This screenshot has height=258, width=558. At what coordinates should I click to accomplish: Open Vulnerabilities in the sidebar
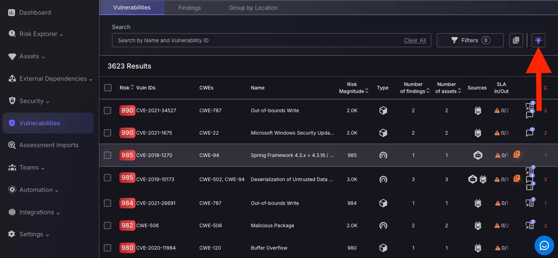pyautogui.click(x=48, y=123)
